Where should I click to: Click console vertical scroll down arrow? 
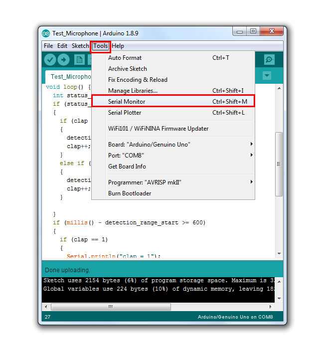click(279, 298)
